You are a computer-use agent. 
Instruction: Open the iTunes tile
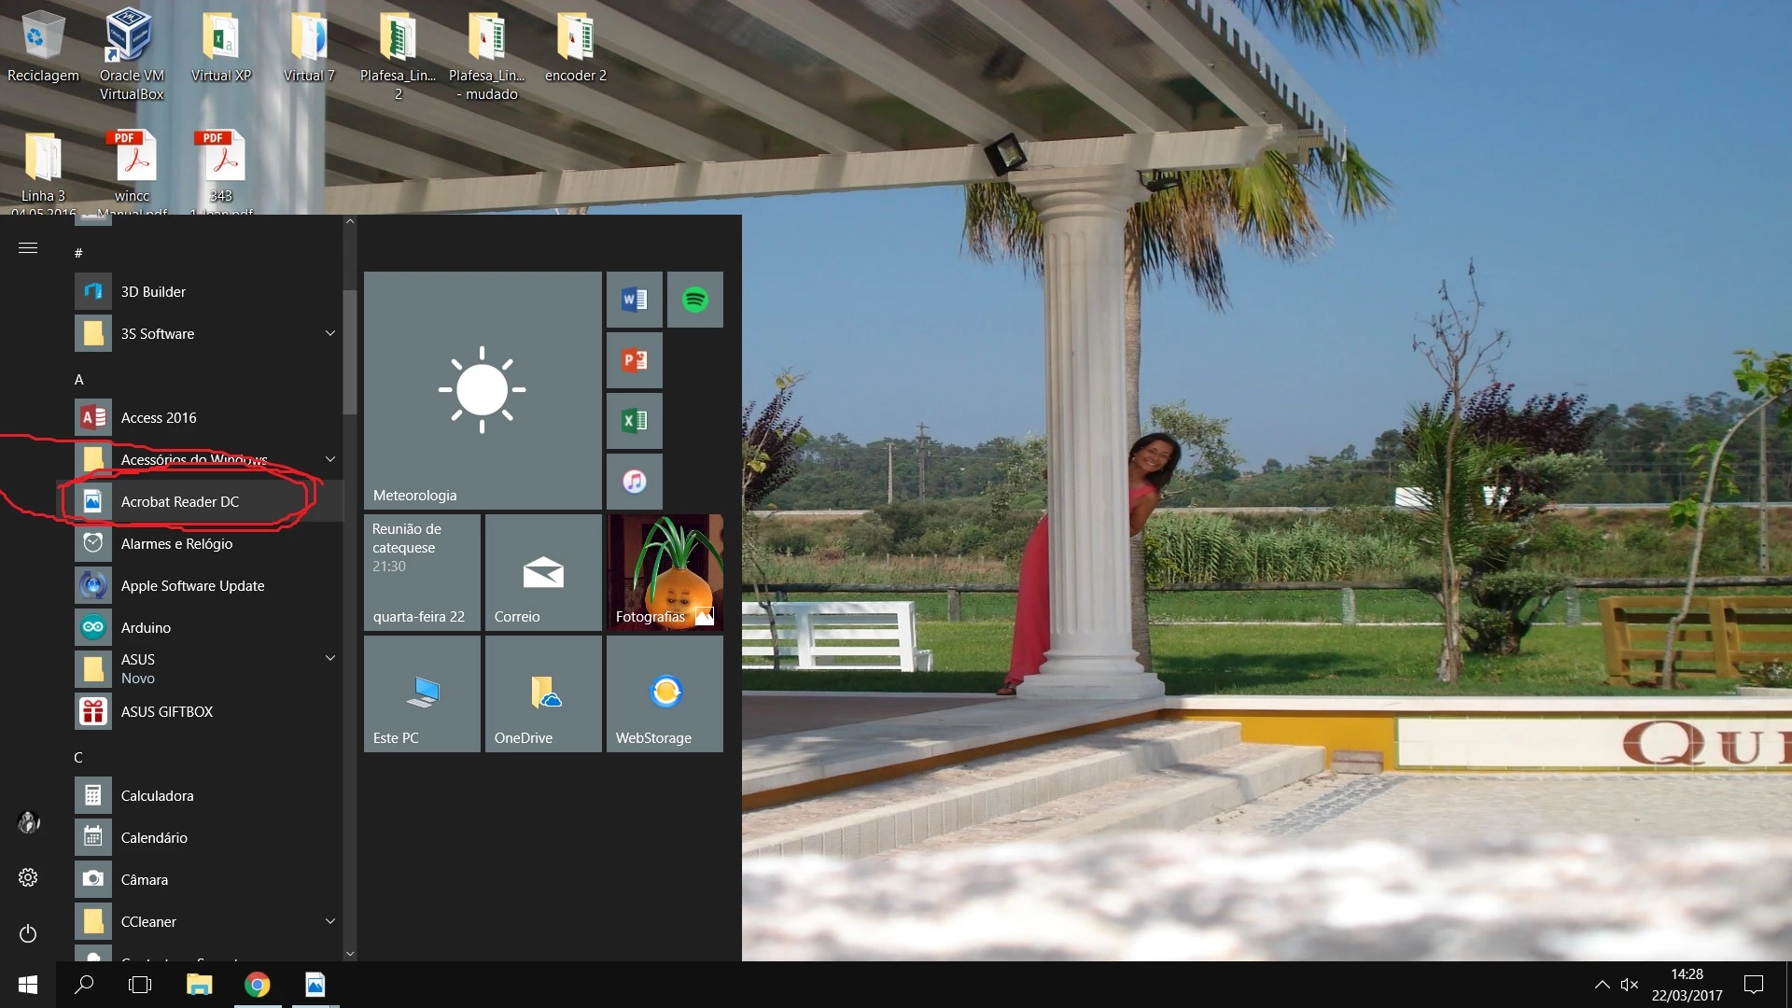click(634, 482)
